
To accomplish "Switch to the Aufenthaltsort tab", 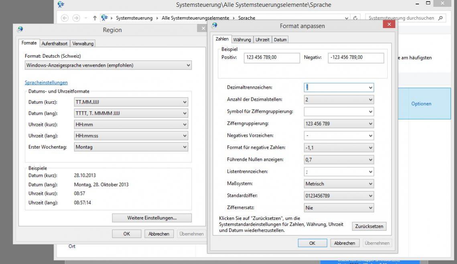I will [54, 44].
